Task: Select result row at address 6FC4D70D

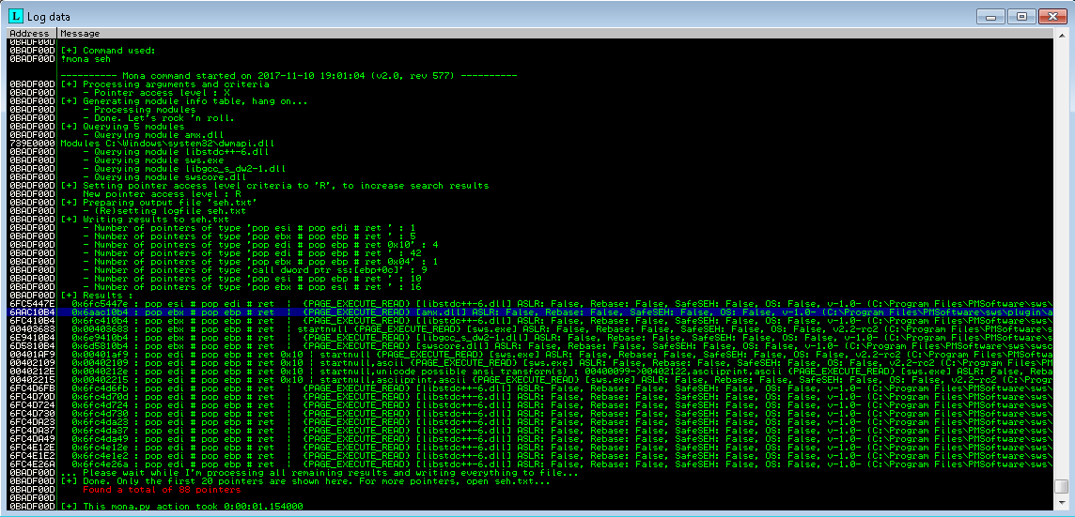Action: click(530, 397)
